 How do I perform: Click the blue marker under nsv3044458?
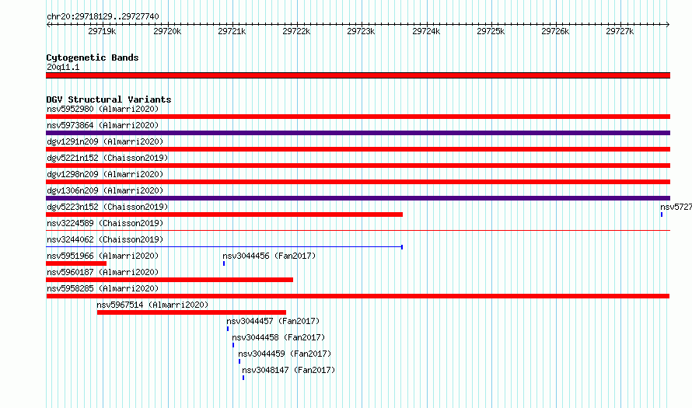[233, 345]
